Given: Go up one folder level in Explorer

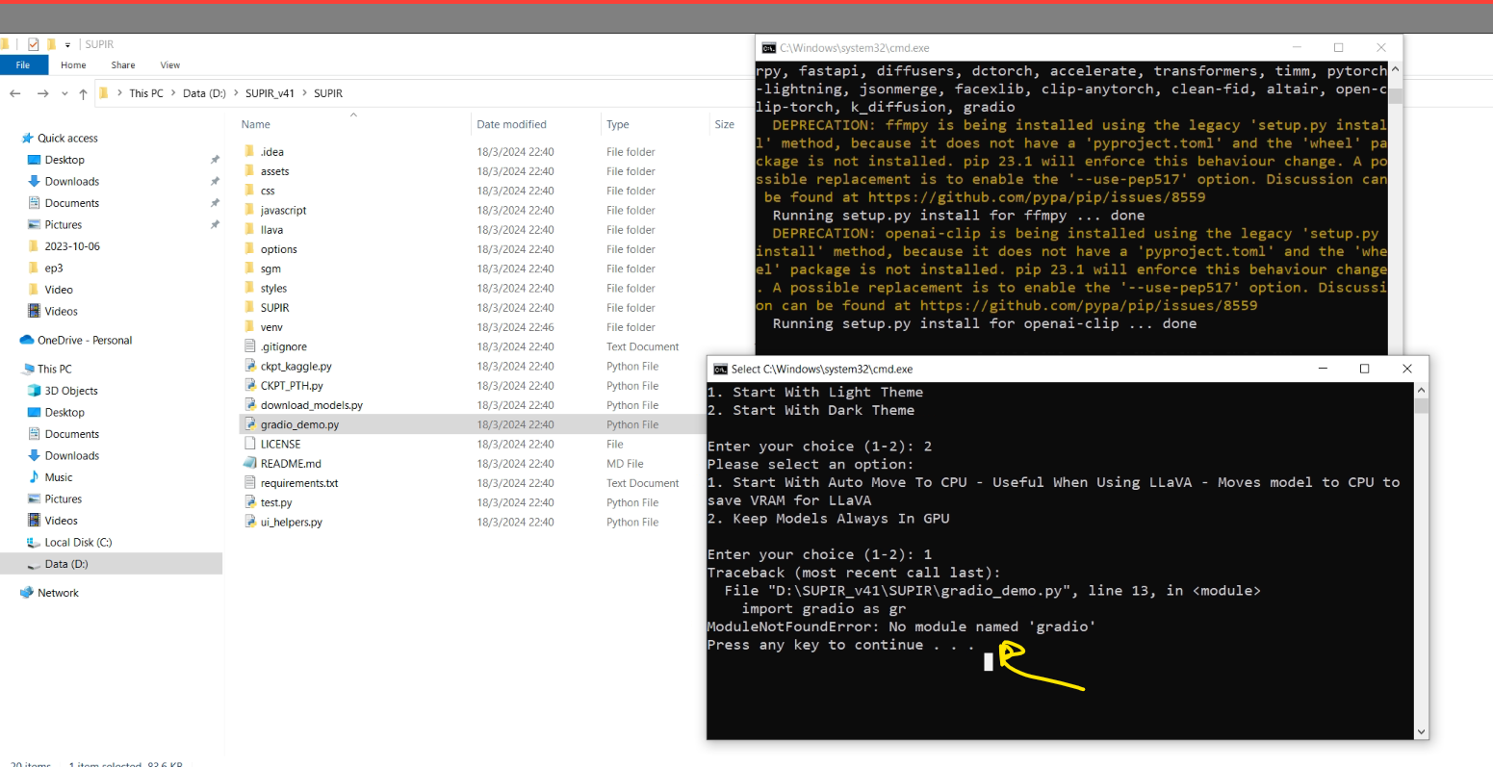Looking at the screenshot, I should pyautogui.click(x=83, y=93).
